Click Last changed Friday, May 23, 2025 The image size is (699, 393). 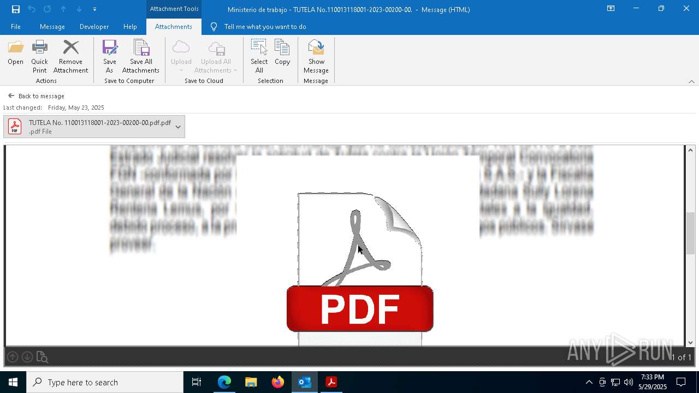(x=54, y=108)
